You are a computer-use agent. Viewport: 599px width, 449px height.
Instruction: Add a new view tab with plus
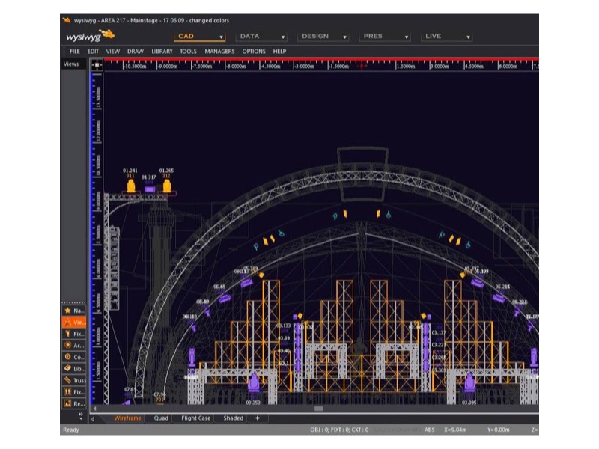257,418
